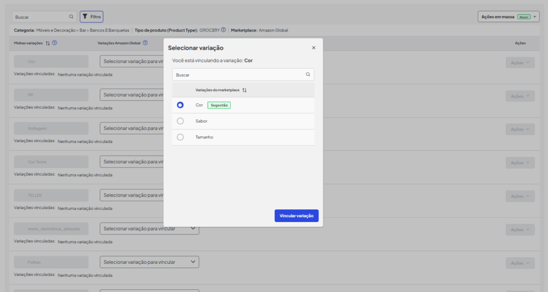Image resolution: width=548 pixels, height=292 pixels.
Task: Select the Tamanho radio option
Action: (180, 137)
